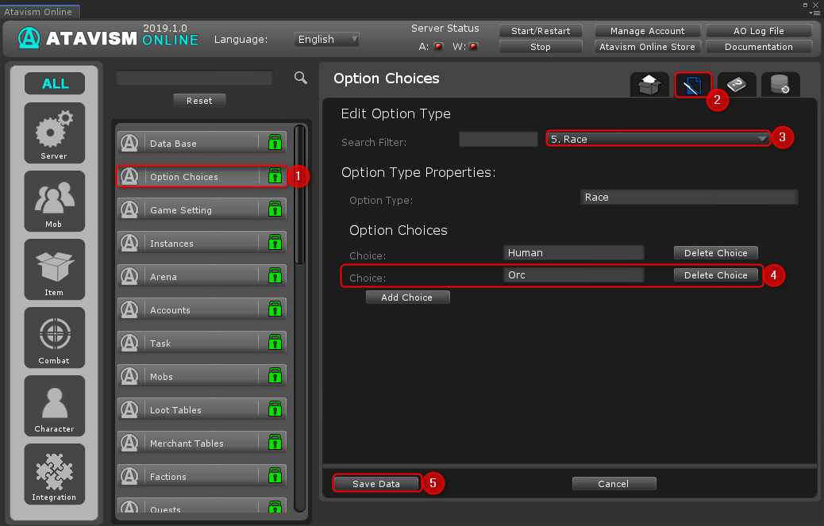Toggle the green lock on Arena

(275, 276)
